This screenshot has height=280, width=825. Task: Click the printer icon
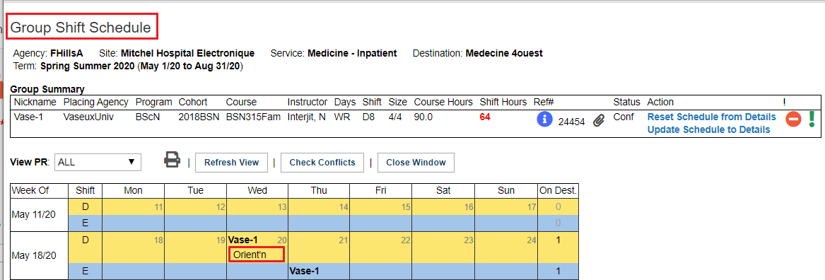[x=172, y=160]
